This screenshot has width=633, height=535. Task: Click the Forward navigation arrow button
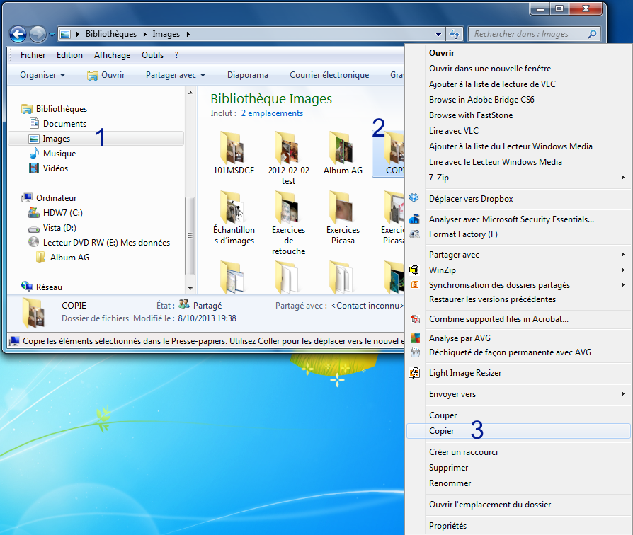38,34
